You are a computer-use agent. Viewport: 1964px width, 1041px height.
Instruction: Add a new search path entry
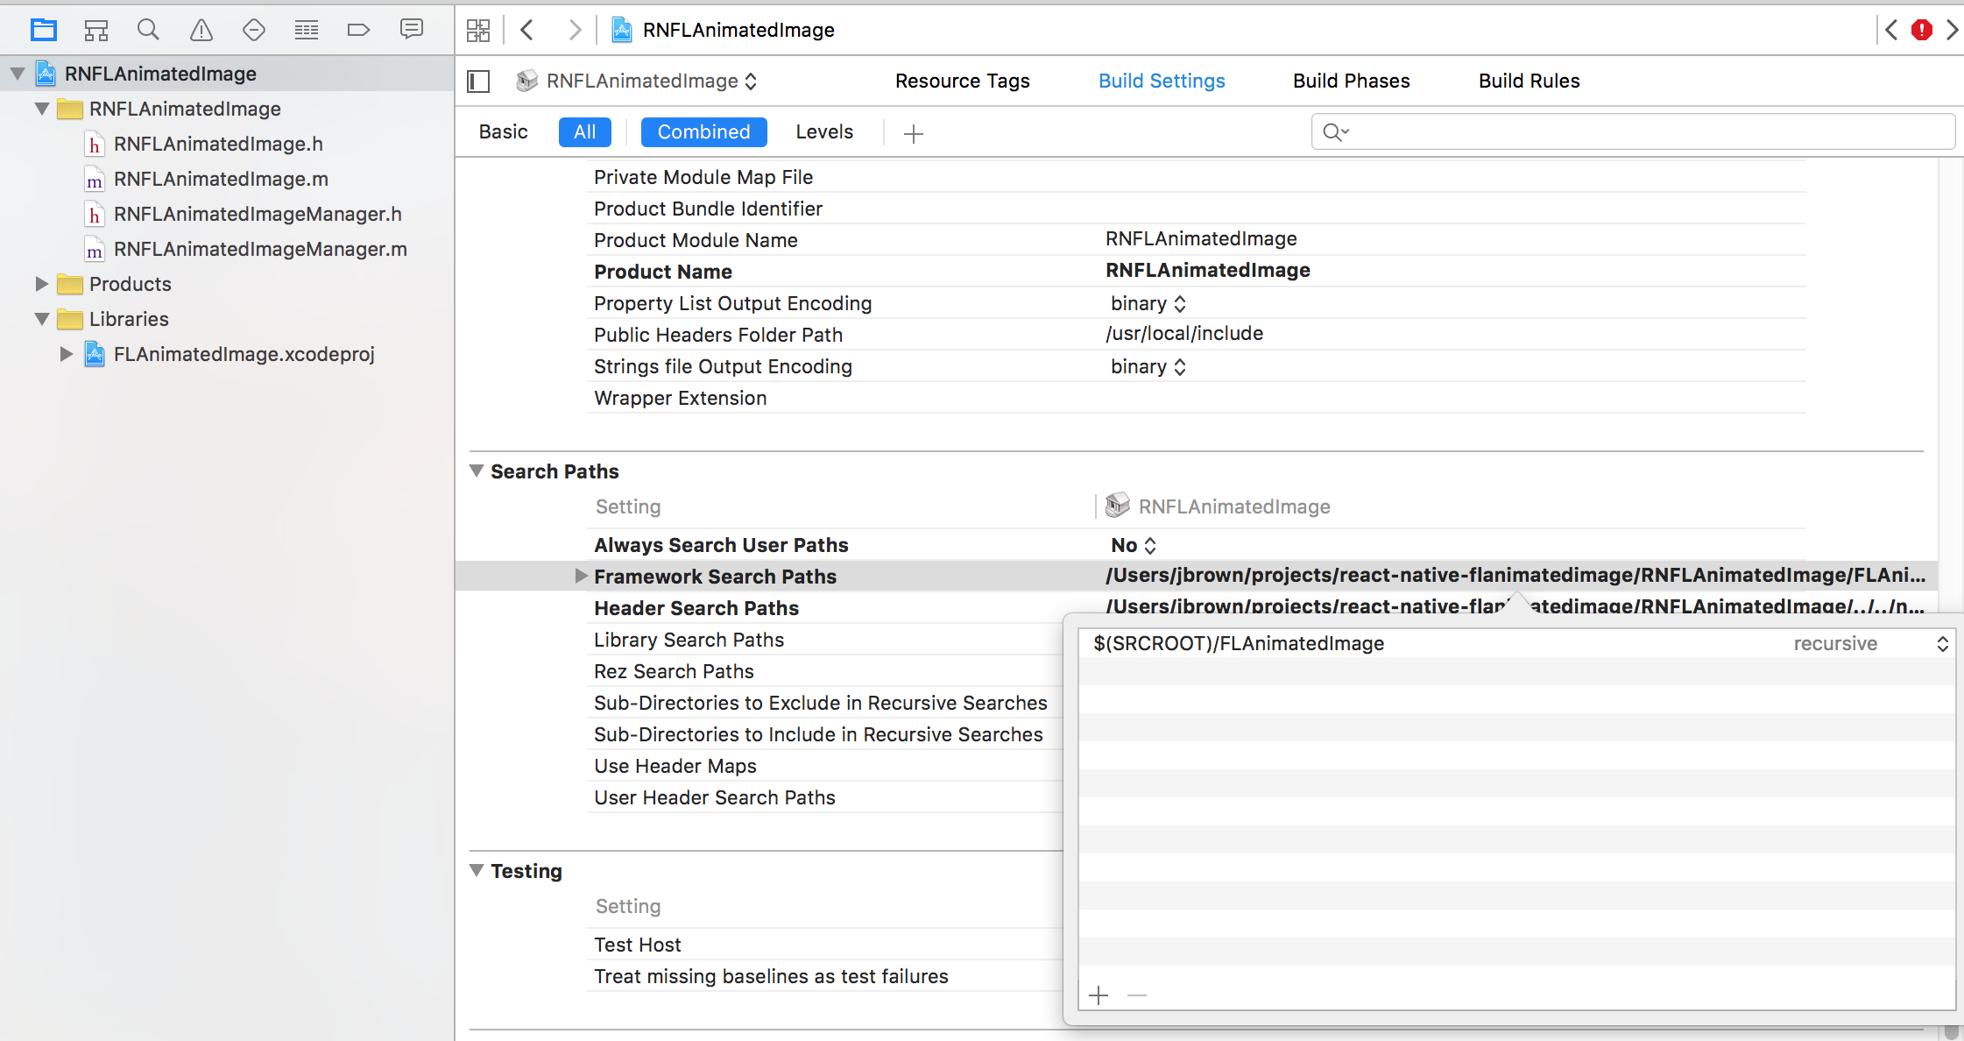tap(1098, 995)
